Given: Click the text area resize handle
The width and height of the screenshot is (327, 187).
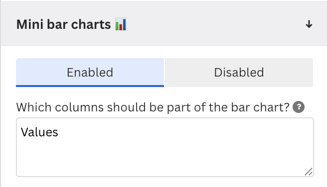Looking at the screenshot, I should pos(309,172).
